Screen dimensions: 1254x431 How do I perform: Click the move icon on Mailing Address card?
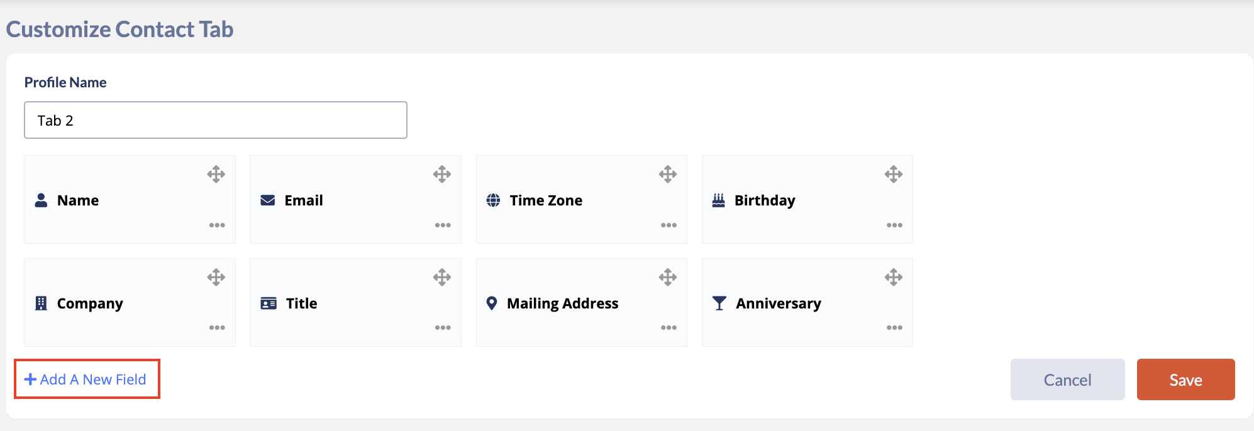coord(668,277)
